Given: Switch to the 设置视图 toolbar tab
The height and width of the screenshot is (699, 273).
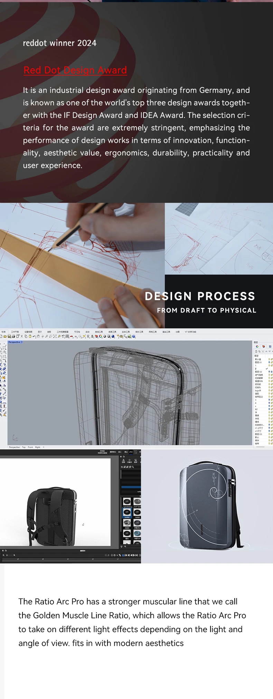Looking at the screenshot, I should point(28,332).
